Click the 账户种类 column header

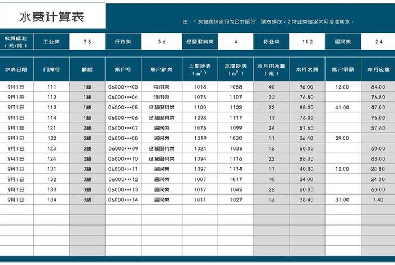tap(161, 69)
